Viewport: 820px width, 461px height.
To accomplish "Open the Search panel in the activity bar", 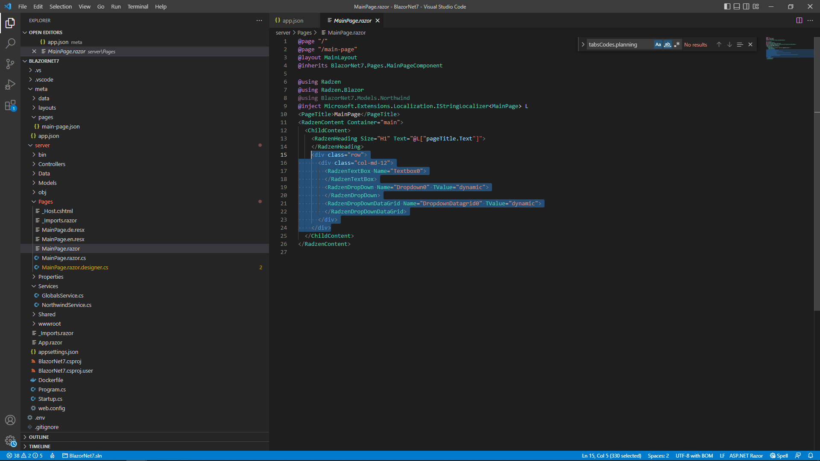I will [x=10, y=43].
